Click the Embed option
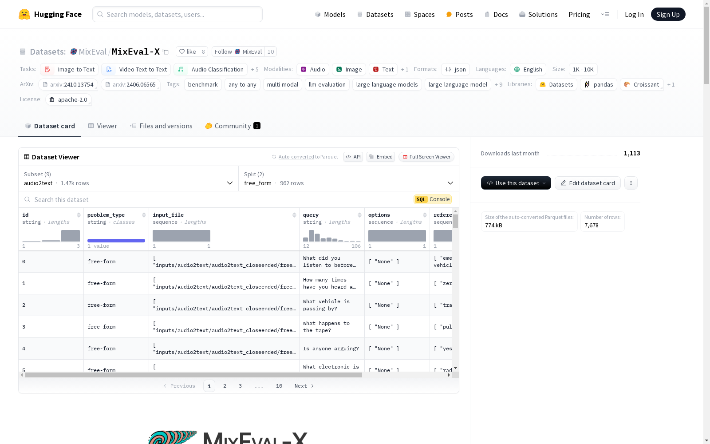This screenshot has width=710, height=444. [x=380, y=157]
